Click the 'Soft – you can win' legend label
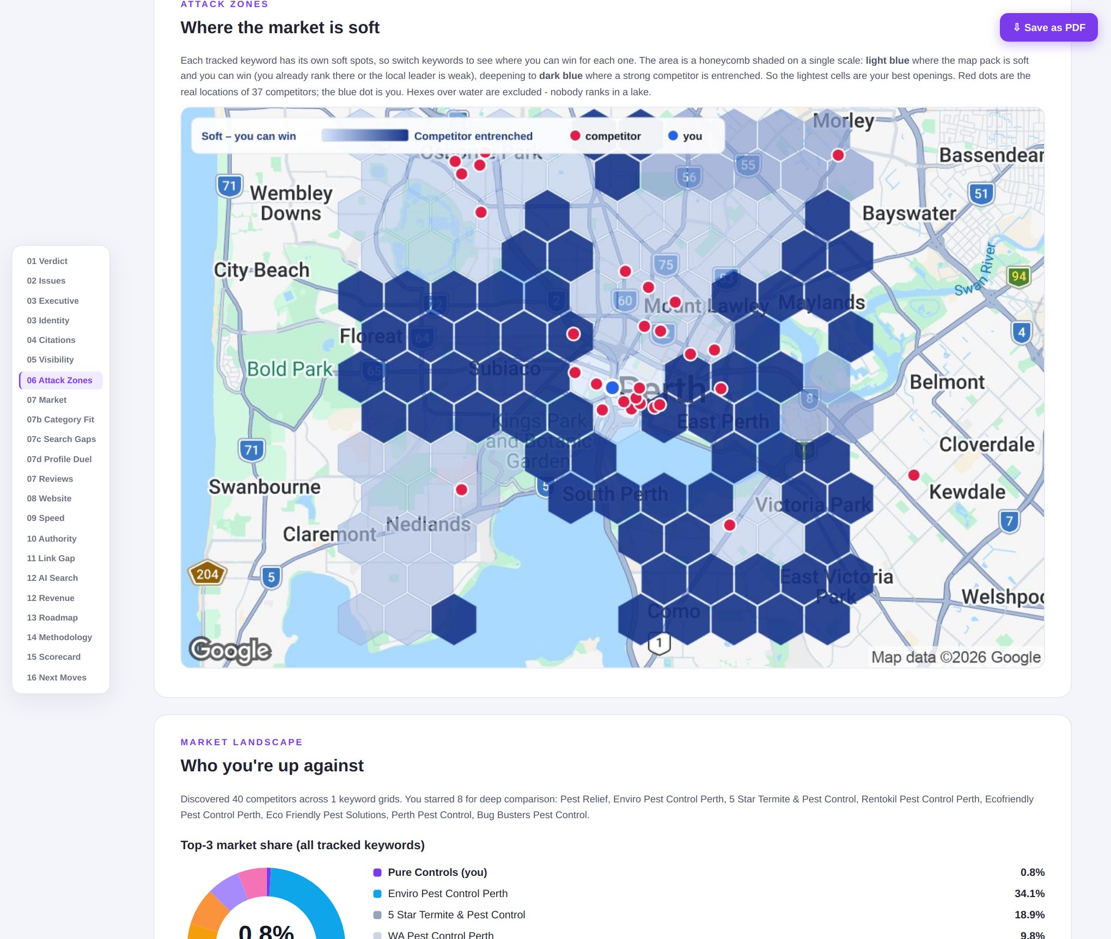 [248, 136]
